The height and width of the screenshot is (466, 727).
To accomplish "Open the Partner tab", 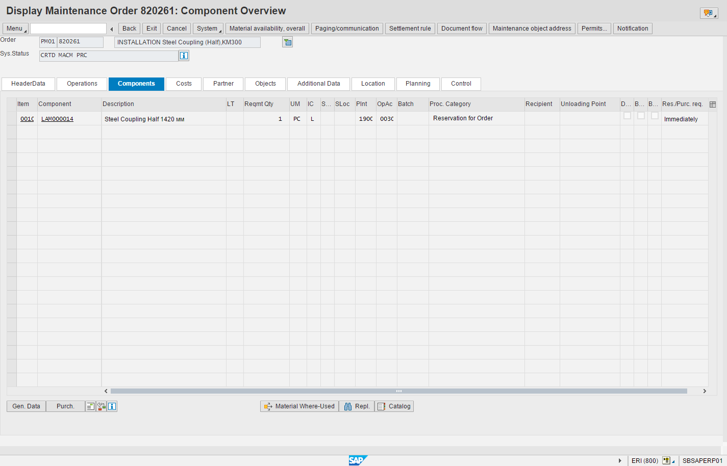I will click(223, 84).
